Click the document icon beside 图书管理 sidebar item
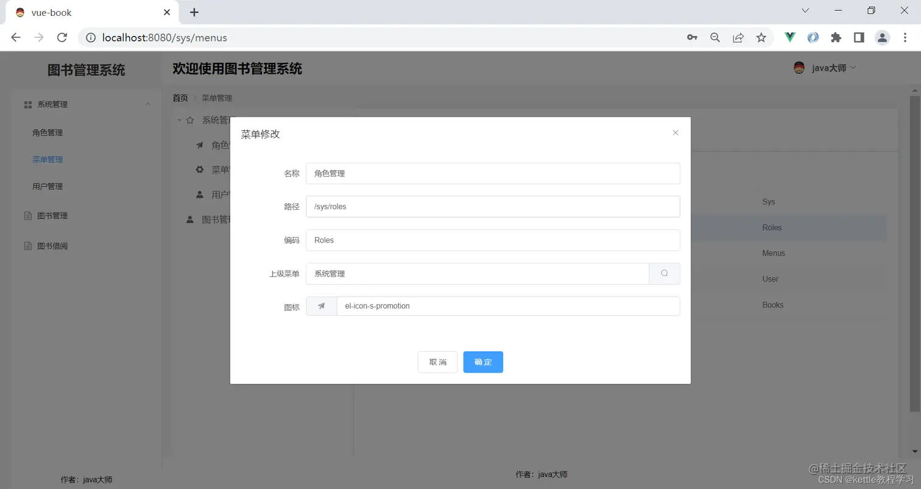This screenshot has height=489, width=921. (28, 215)
